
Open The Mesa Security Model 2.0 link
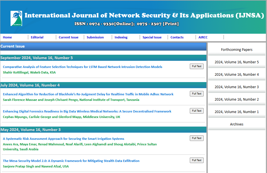tap(71, 161)
